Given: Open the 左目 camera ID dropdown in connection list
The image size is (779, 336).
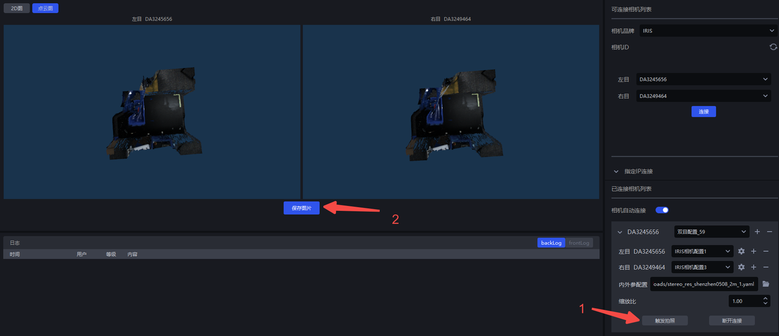Looking at the screenshot, I should tap(704, 80).
